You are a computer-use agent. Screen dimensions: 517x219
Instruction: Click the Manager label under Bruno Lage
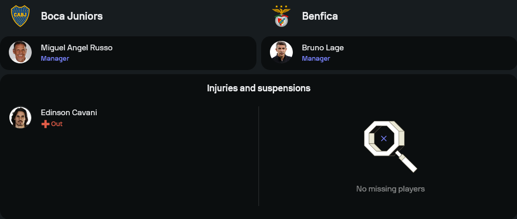316,59
